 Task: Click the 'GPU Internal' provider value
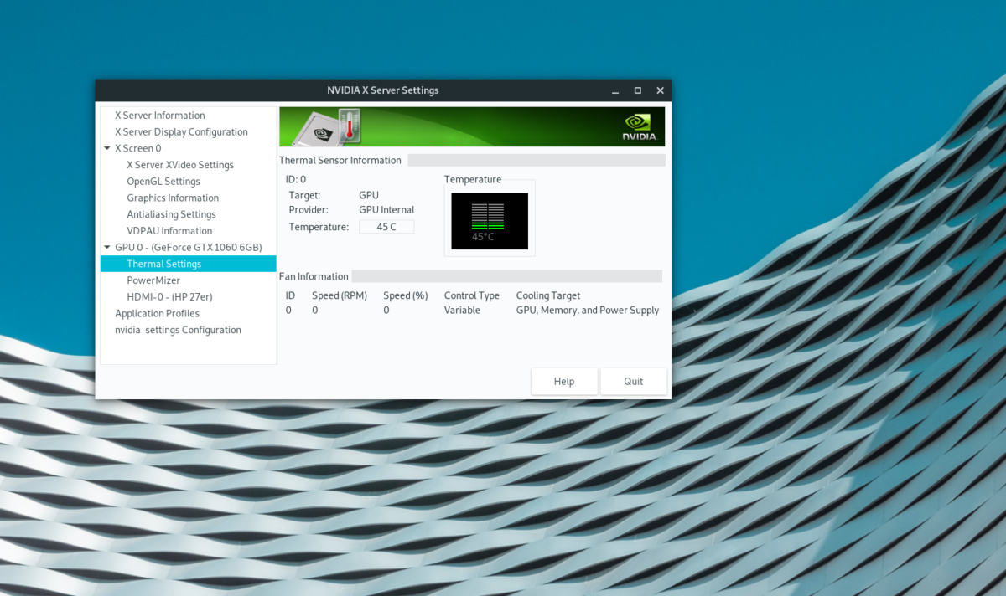point(386,210)
